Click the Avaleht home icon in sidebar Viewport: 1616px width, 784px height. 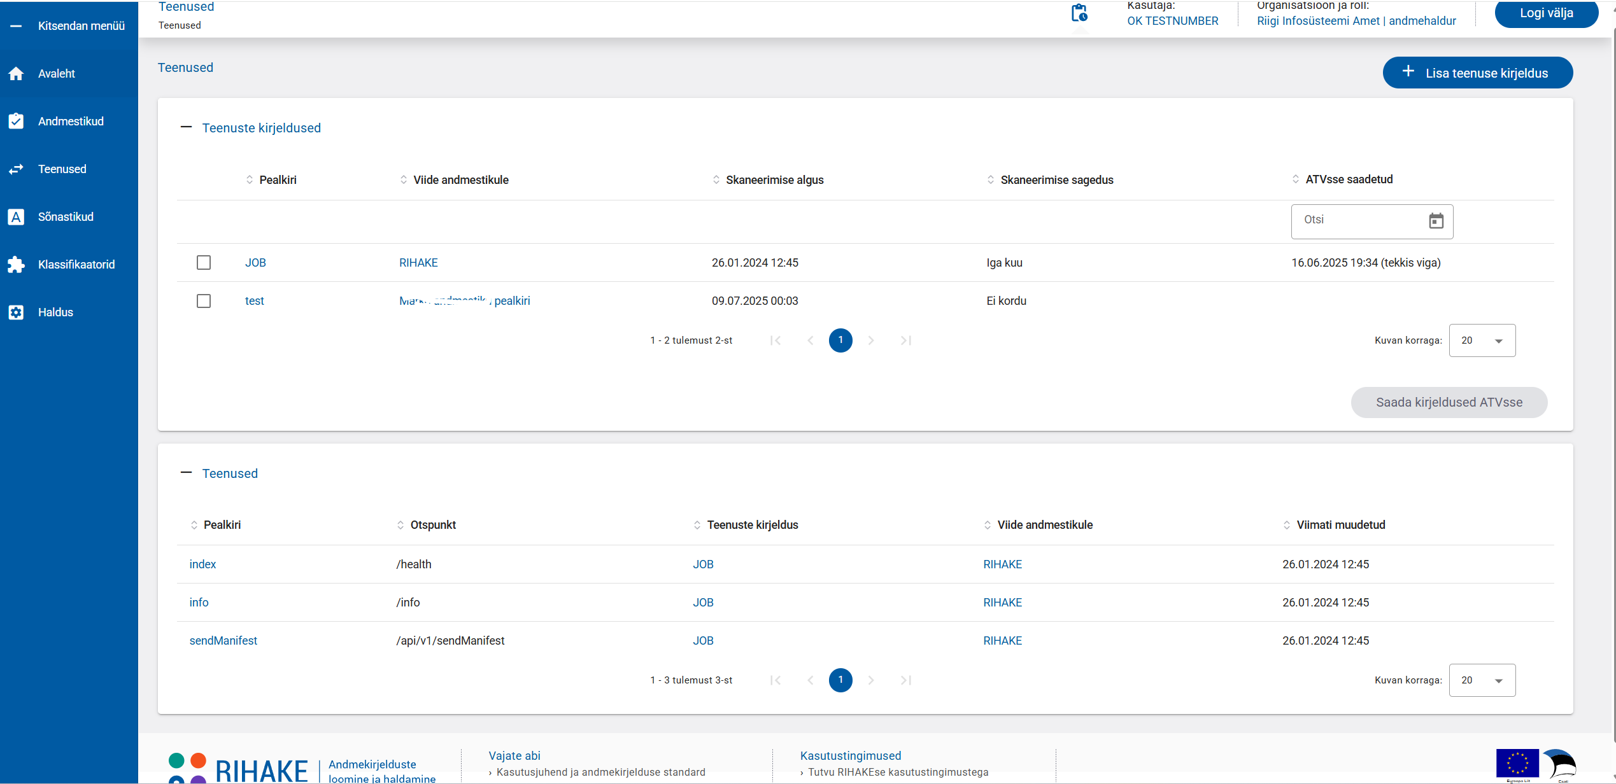coord(16,74)
